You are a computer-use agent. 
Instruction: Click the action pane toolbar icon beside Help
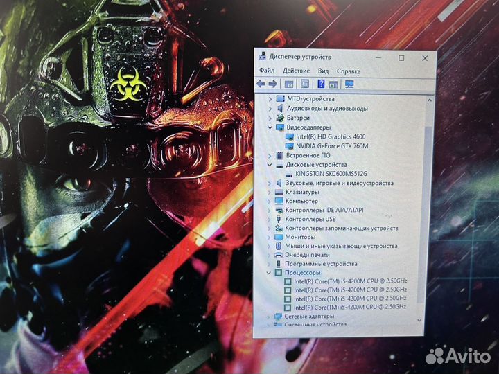pos(333,84)
